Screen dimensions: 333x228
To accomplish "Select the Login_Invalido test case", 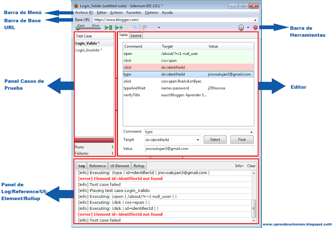I will [94, 50].
